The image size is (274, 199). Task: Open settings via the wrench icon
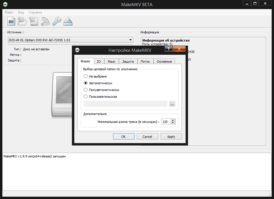click(x=57, y=21)
